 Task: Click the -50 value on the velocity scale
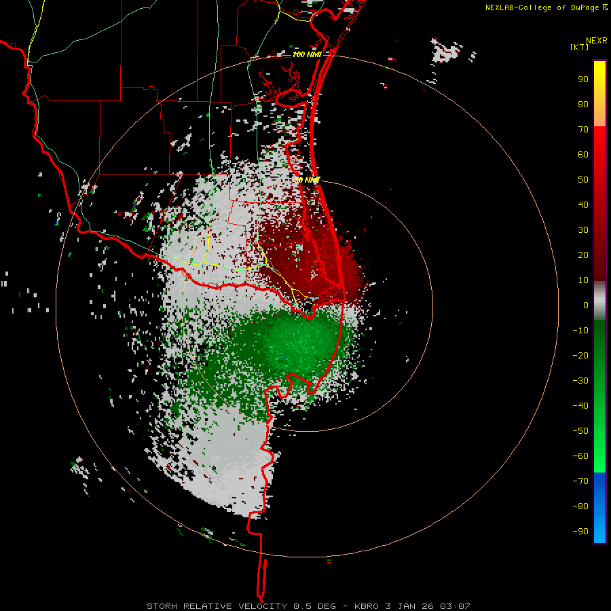(x=580, y=430)
